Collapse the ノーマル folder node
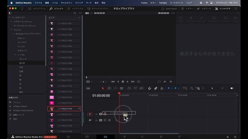 point(15,55)
